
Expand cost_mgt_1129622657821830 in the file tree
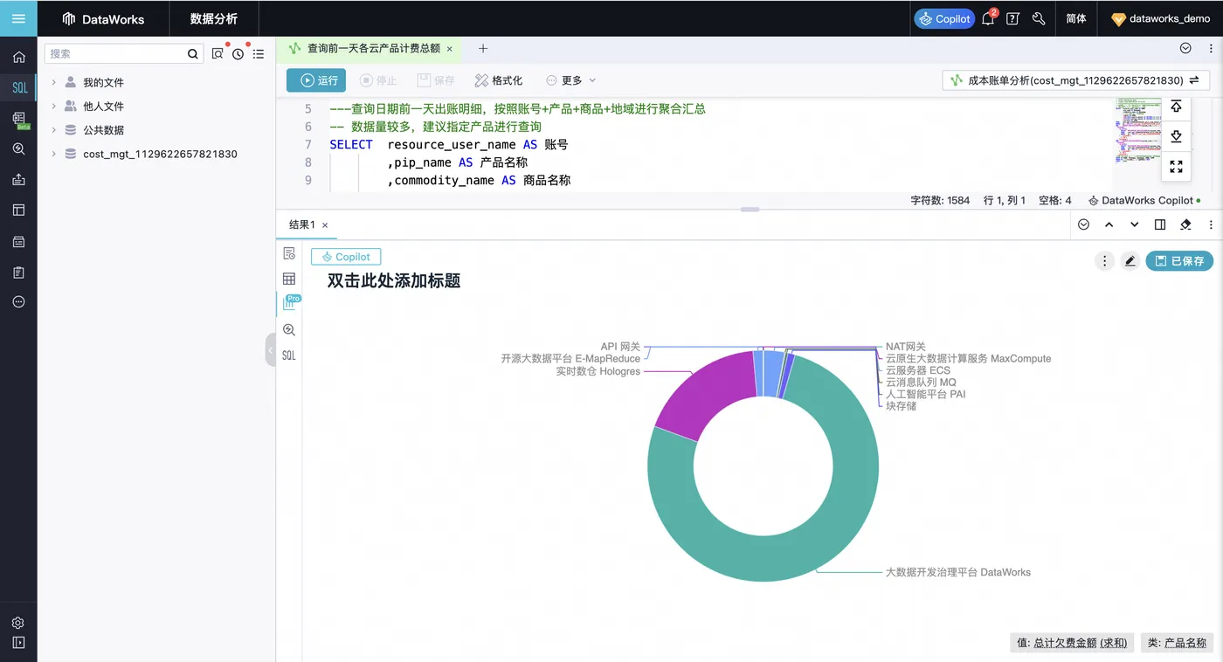53,154
